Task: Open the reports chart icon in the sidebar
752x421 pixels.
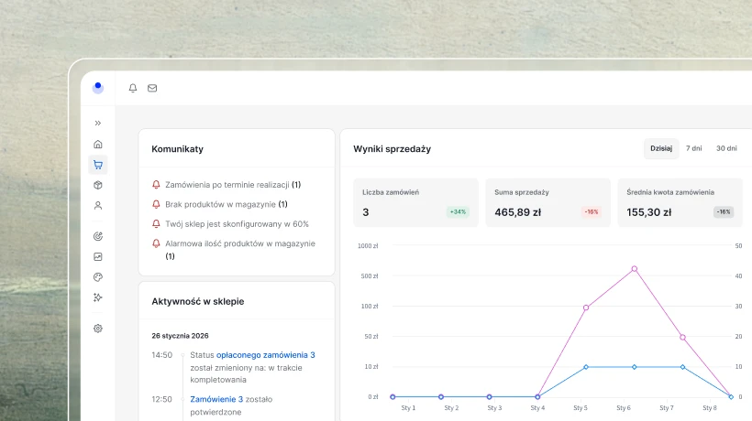Action: (98, 256)
